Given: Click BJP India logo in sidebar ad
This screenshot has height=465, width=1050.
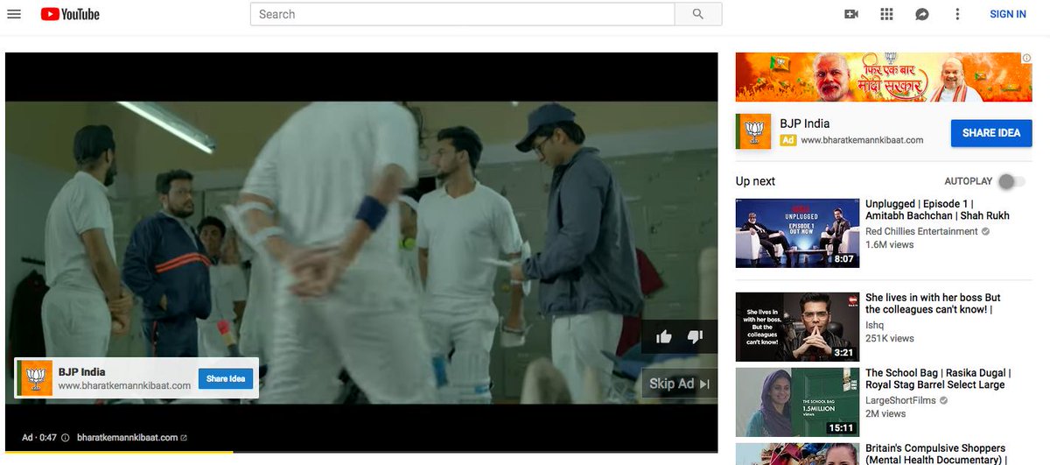Looking at the screenshot, I should (753, 131).
